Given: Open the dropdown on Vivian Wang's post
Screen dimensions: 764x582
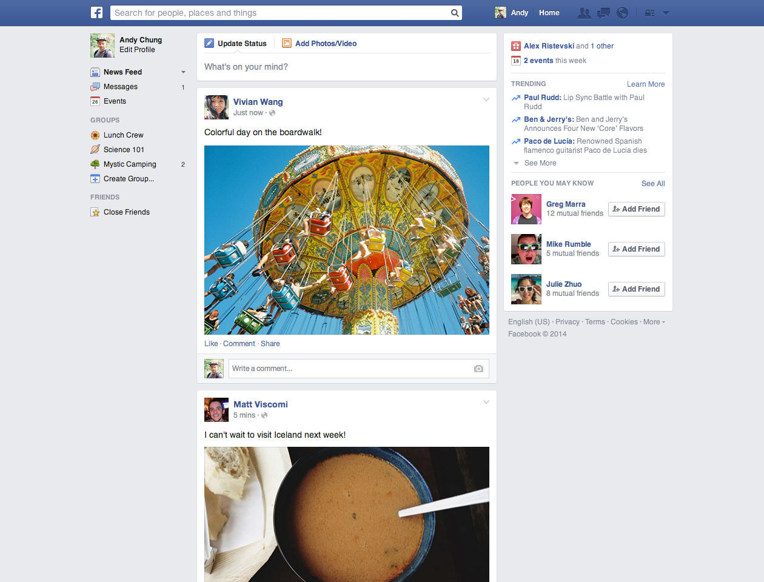Looking at the screenshot, I should (x=486, y=99).
